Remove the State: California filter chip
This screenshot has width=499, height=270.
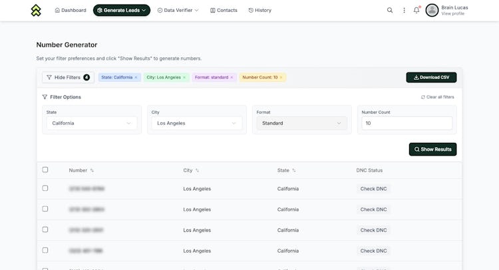tap(136, 77)
